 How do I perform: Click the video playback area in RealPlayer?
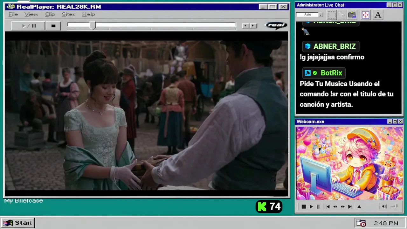[x=146, y=114]
